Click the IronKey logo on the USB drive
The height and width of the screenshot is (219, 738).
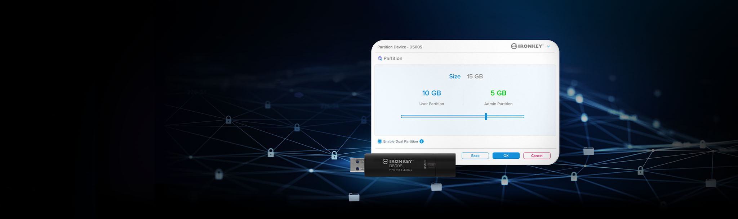(398, 162)
